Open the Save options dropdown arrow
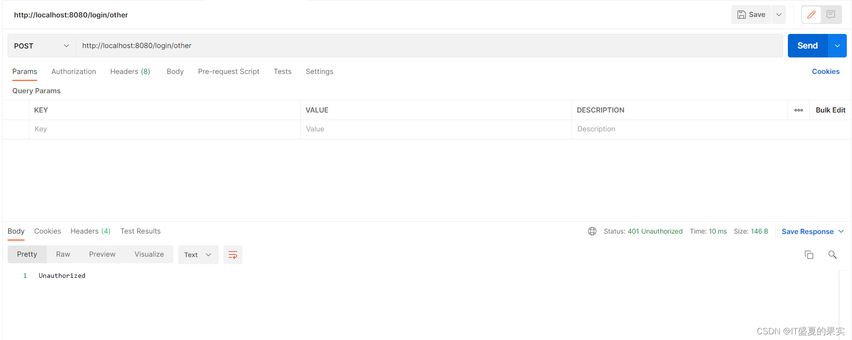 [779, 15]
